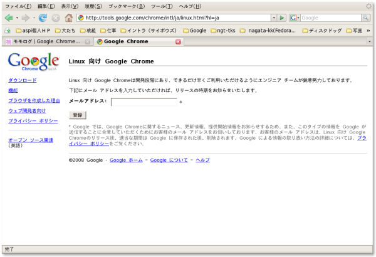Viewport: 376px width, 257px height.
Task: Open nagata-kk(Fedora... bookmark folder
Action: (x=268, y=31)
